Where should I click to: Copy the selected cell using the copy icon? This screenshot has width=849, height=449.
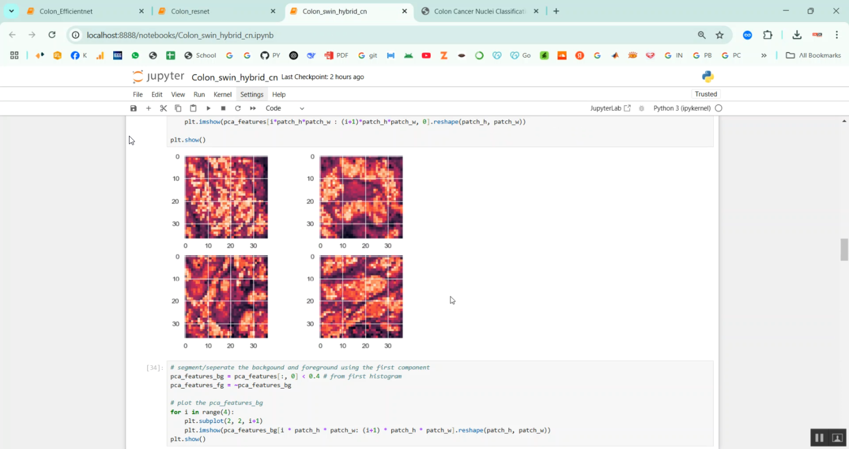[178, 108]
